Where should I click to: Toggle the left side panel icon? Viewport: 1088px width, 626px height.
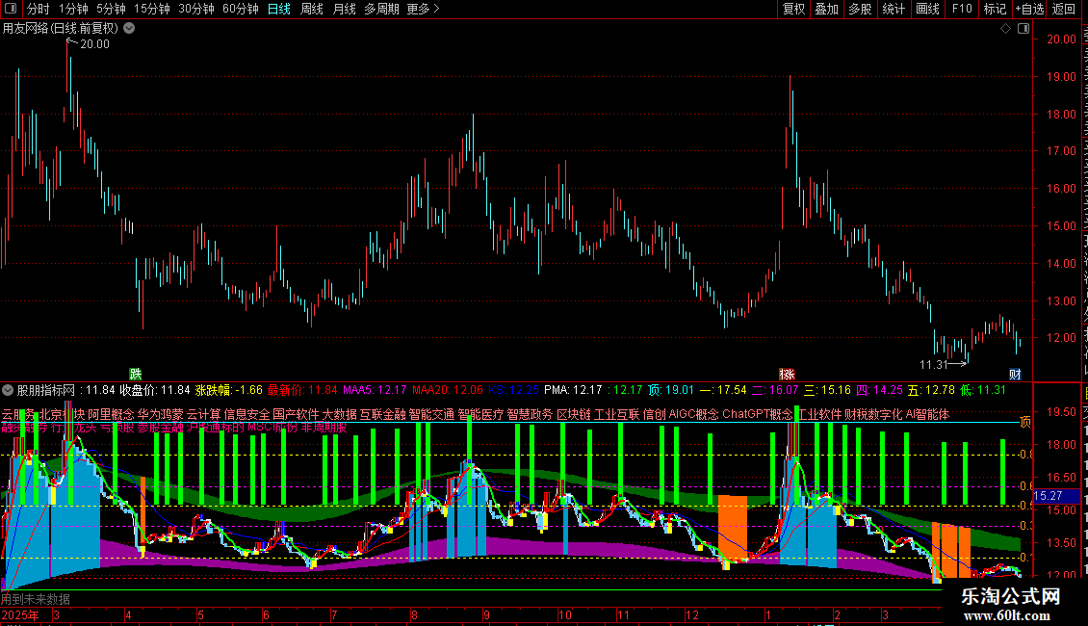11,9
